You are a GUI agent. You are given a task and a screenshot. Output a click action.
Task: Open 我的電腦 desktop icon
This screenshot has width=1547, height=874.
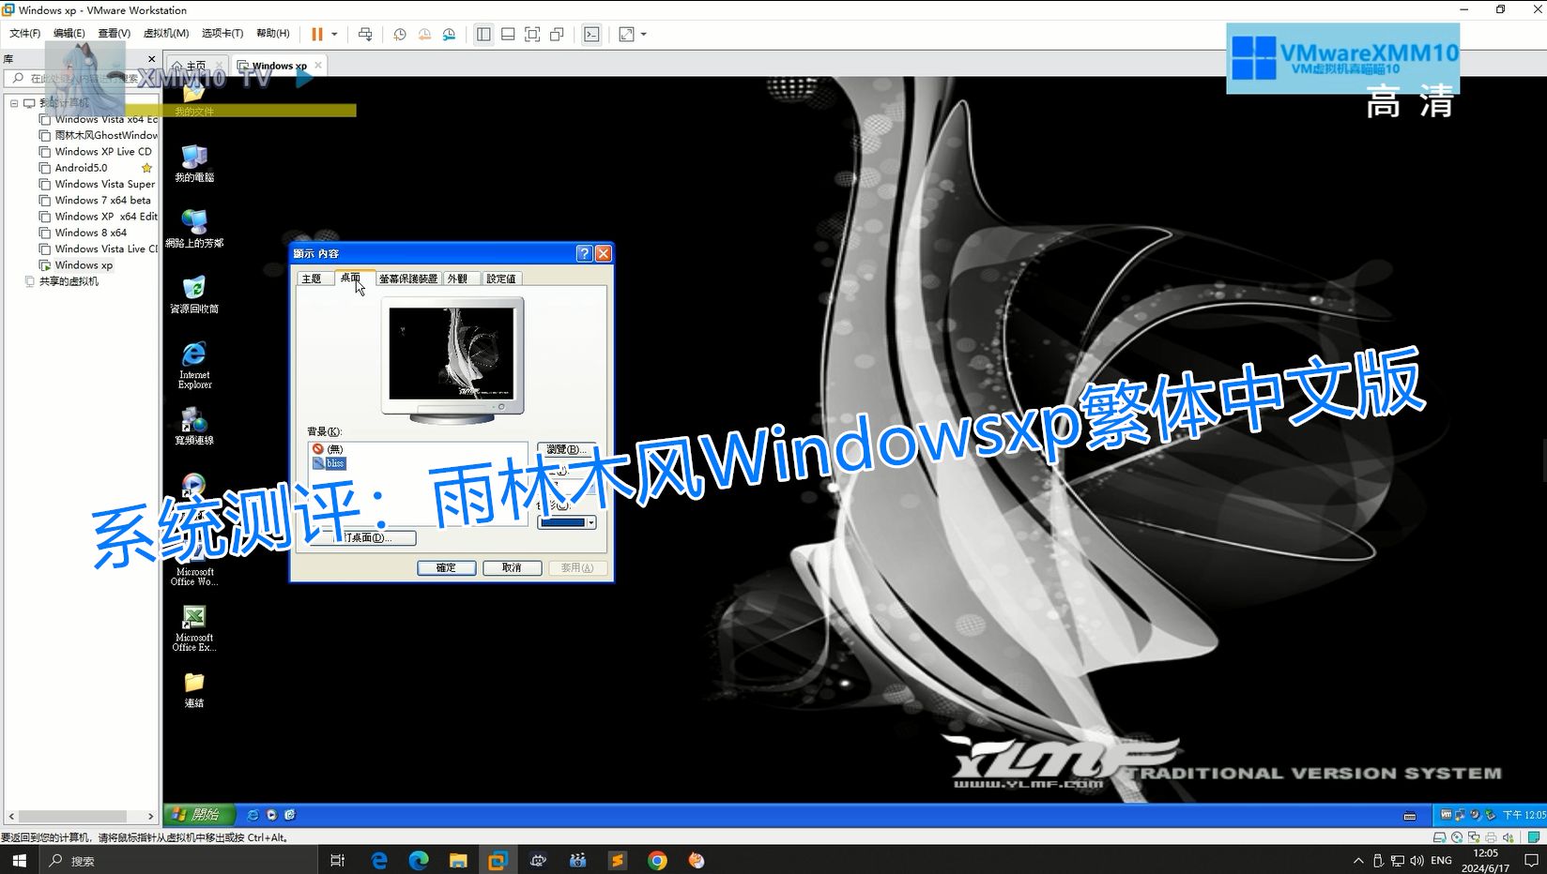coord(194,163)
